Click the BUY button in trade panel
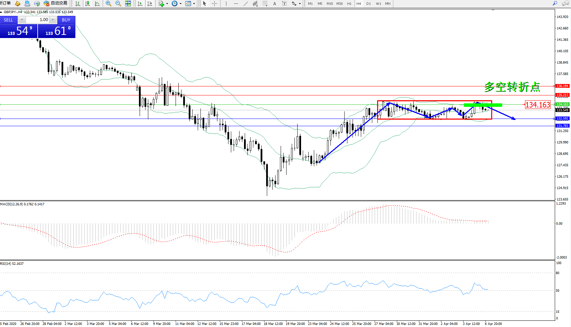The image size is (571, 327). [x=66, y=20]
